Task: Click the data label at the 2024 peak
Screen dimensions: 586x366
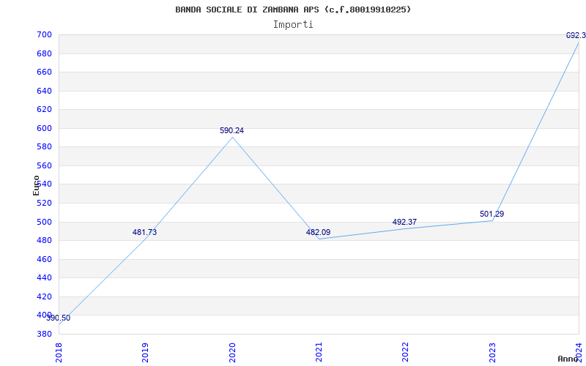Action: pos(576,36)
